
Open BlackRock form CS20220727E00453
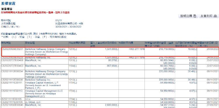click(x=12, y=66)
